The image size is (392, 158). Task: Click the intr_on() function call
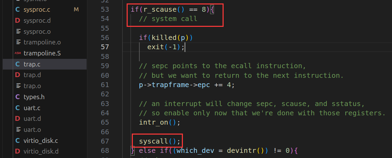click(x=155, y=122)
